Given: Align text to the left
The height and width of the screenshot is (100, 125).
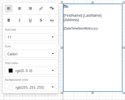Looking at the screenshot, I should pyautogui.click(x=9, y=8).
